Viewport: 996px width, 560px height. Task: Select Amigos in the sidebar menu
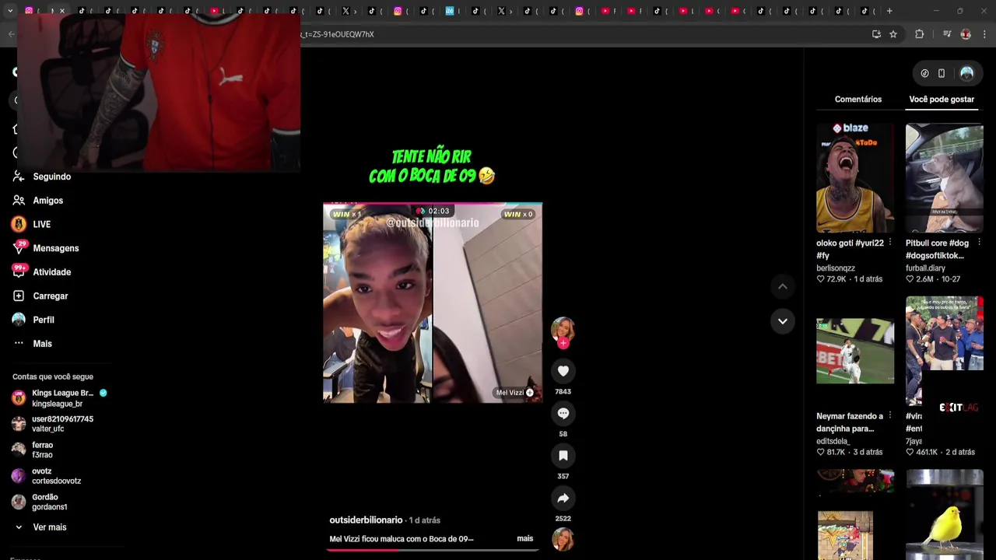tap(48, 201)
